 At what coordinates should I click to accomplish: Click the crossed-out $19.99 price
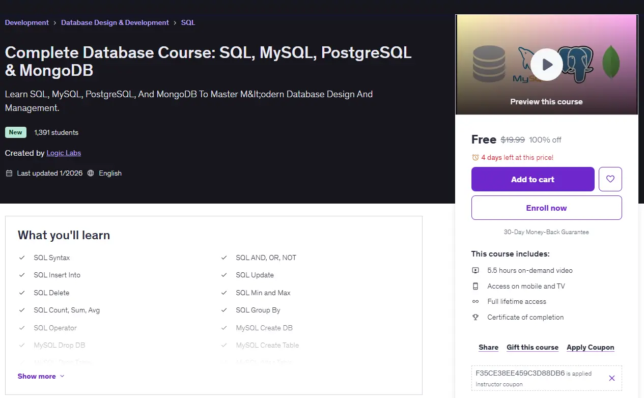tap(513, 139)
